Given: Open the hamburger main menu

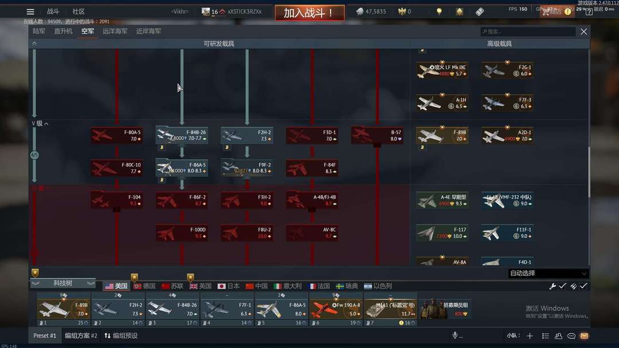Looking at the screenshot, I should coord(30,12).
